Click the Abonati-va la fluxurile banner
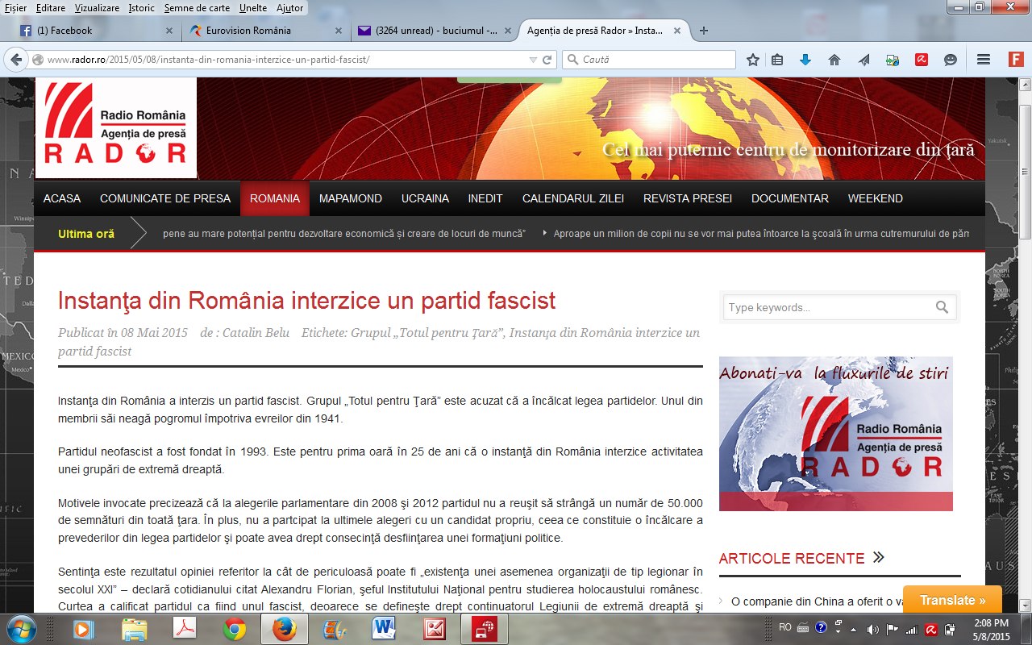Viewport: 1032px width, 645px height. pyautogui.click(x=835, y=434)
